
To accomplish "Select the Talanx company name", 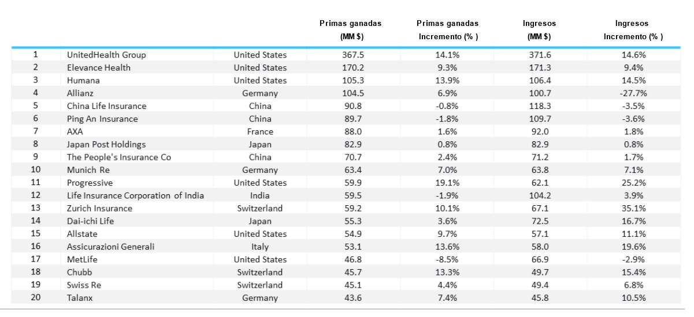I will click(80, 298).
